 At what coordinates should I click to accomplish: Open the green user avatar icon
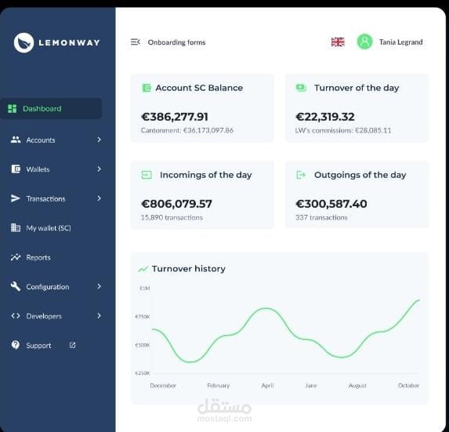364,42
